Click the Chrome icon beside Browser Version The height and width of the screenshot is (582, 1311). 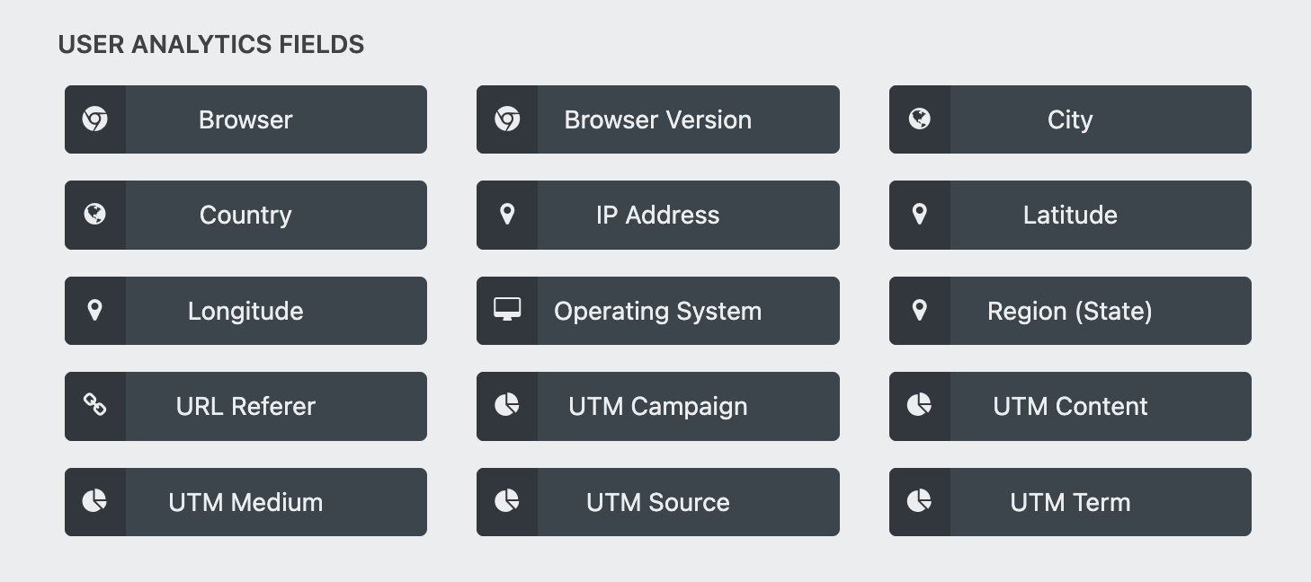pyautogui.click(x=507, y=119)
